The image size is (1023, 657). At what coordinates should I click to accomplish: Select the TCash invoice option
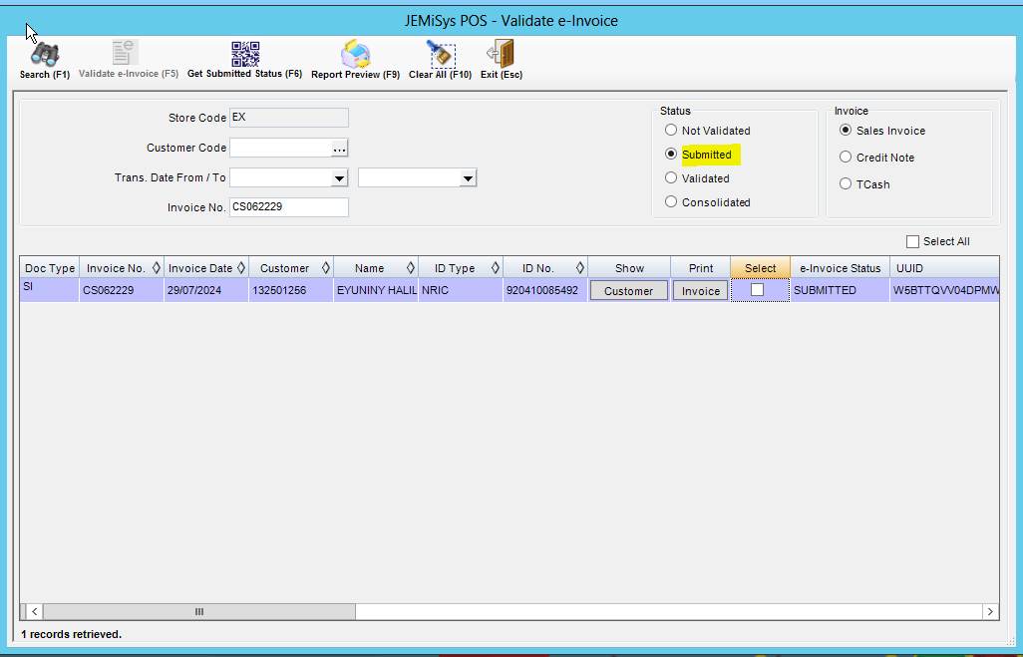[846, 183]
